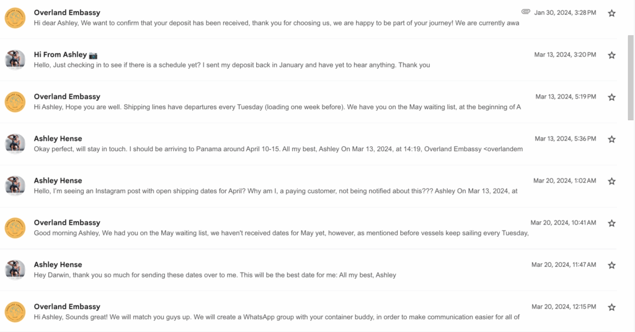Click Ashley's avatar on the 'Hi From Ashley' email
This screenshot has height=332, width=635.
point(15,60)
